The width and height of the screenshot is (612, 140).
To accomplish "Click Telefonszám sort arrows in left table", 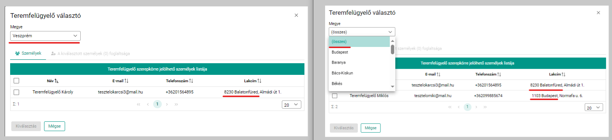I will [x=191, y=81].
